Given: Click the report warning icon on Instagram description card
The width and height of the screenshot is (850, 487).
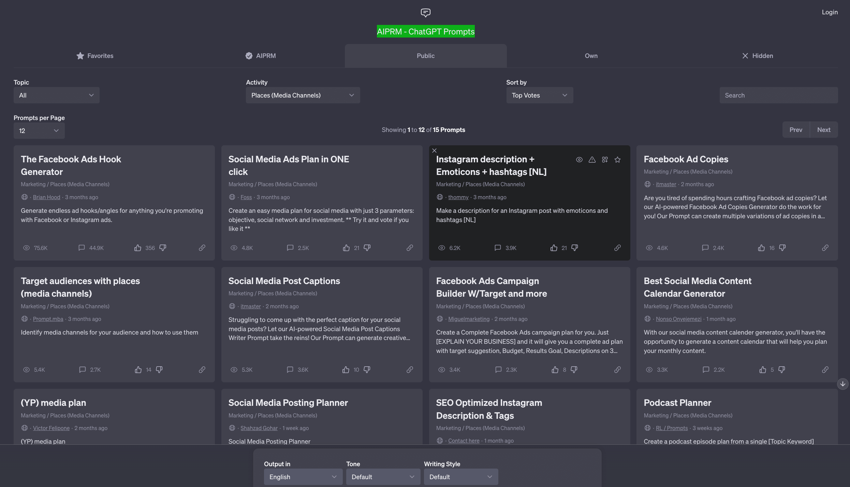Looking at the screenshot, I should tap(592, 160).
